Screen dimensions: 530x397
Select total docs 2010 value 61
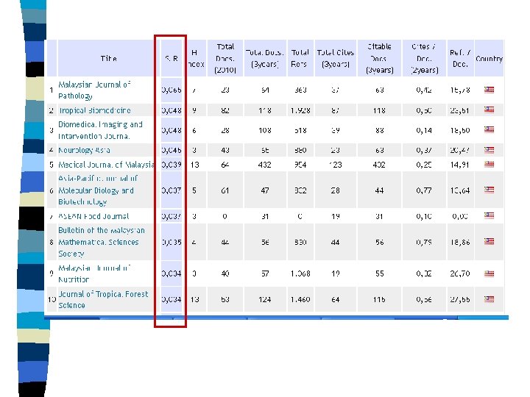(x=225, y=190)
